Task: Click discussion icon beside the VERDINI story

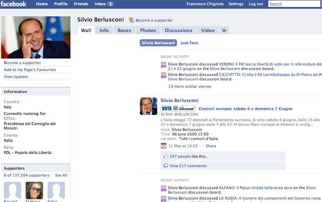Action: [x=164, y=65]
